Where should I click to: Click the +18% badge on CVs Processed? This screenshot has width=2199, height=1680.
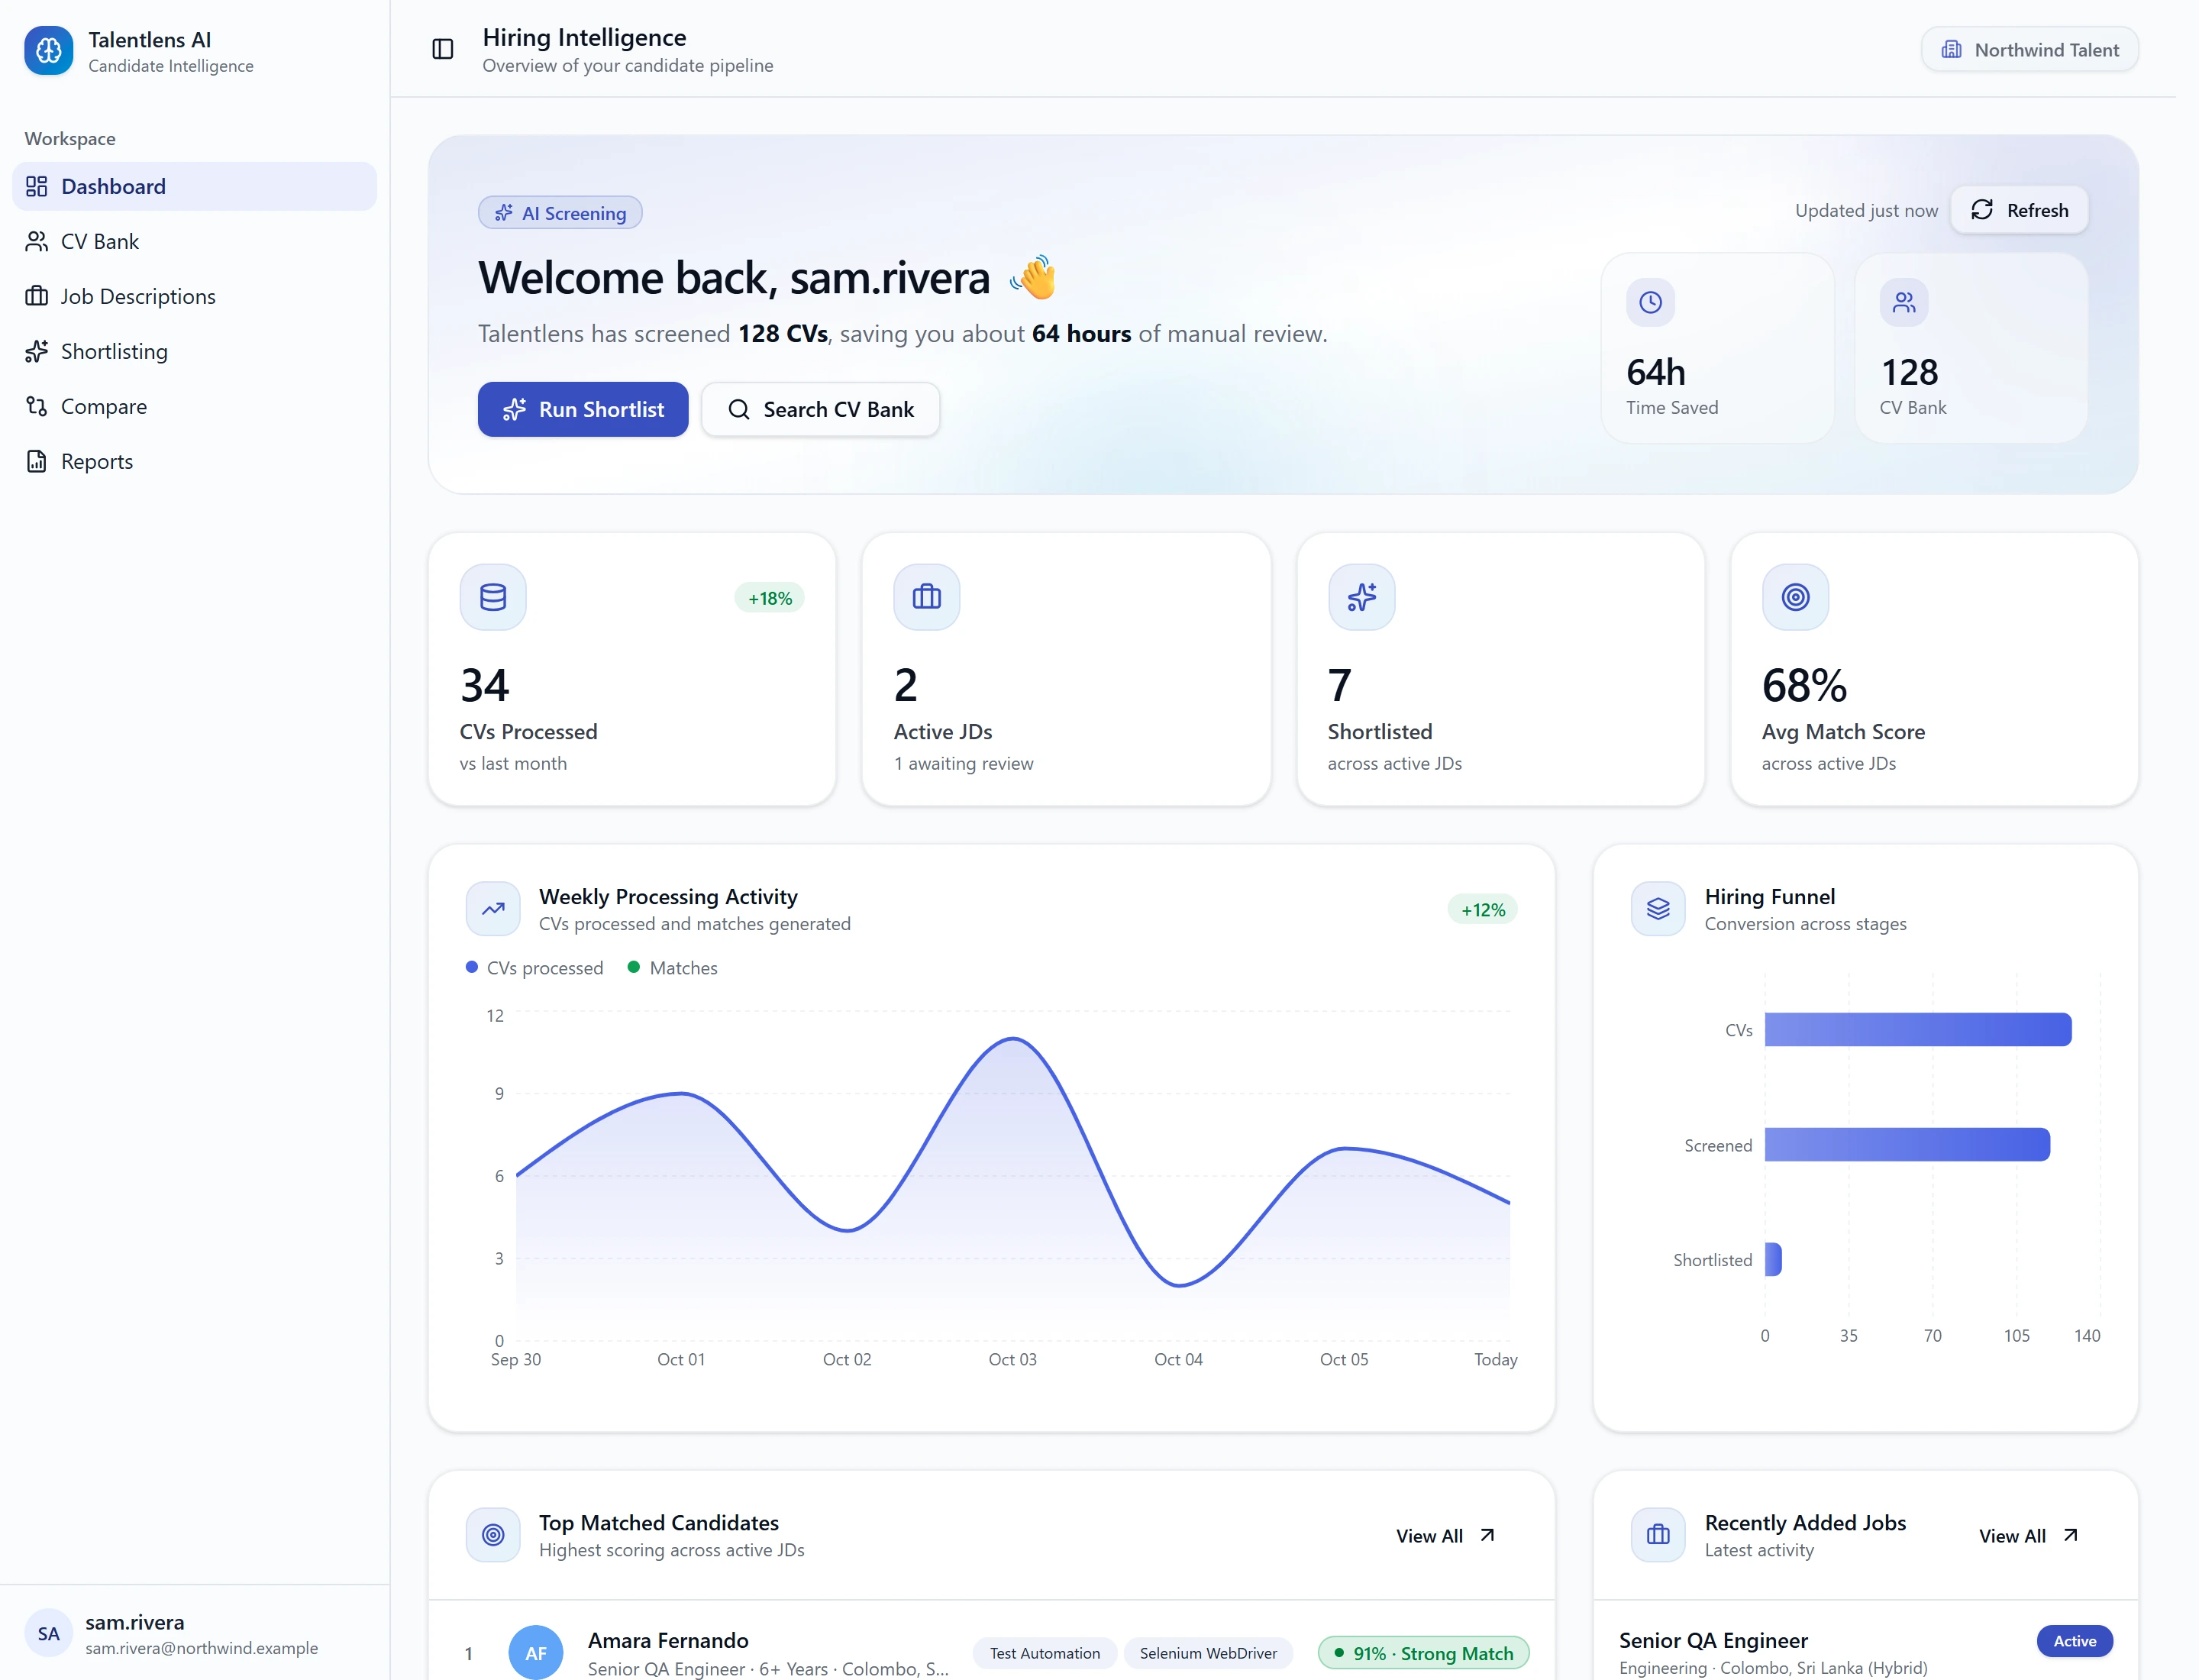pyautogui.click(x=770, y=598)
